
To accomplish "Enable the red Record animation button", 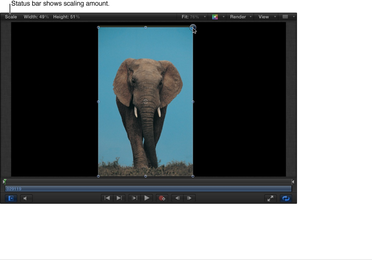I will (162, 198).
